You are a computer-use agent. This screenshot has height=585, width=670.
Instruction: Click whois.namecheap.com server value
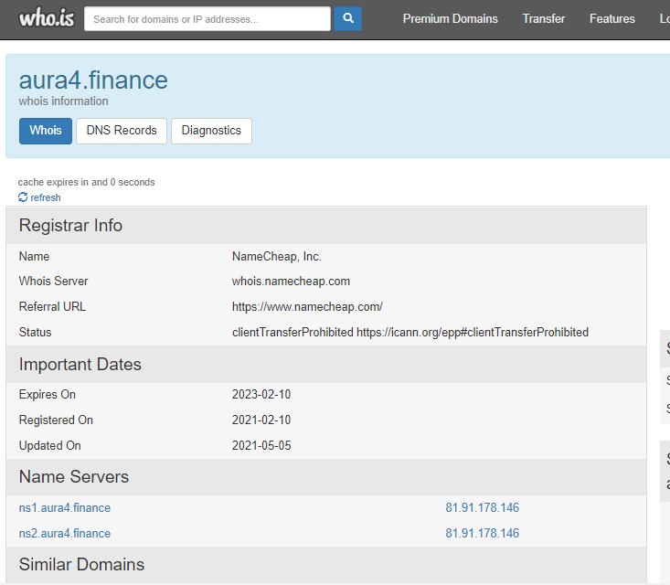291,282
